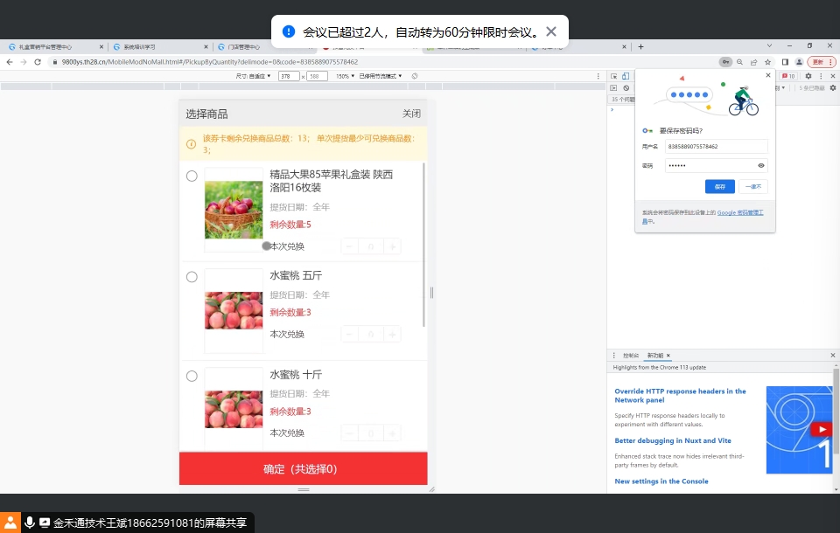The image size is (840, 533).
Task: Switch to the 控制台 console drawer tab
Action: [x=631, y=356]
